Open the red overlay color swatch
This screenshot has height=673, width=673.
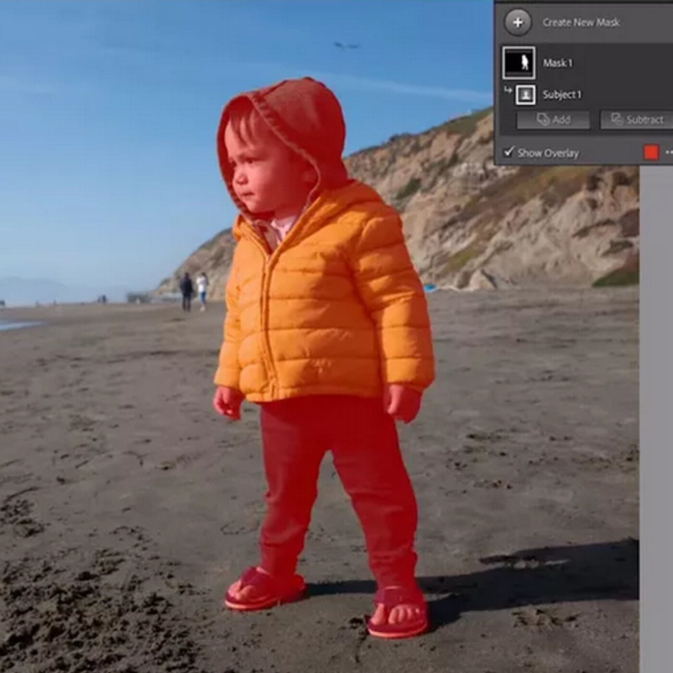point(651,152)
